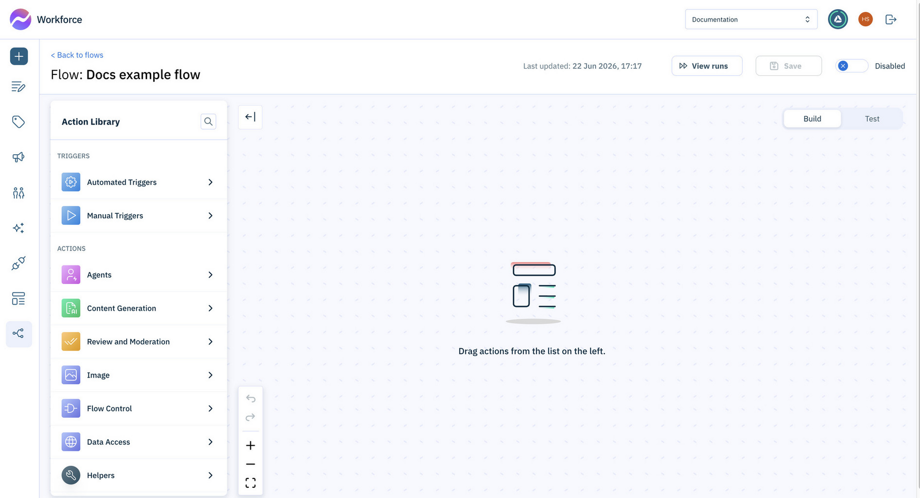Click the Automated Triggers gear icon
Viewport: 920px width, 498px height.
[x=71, y=182]
